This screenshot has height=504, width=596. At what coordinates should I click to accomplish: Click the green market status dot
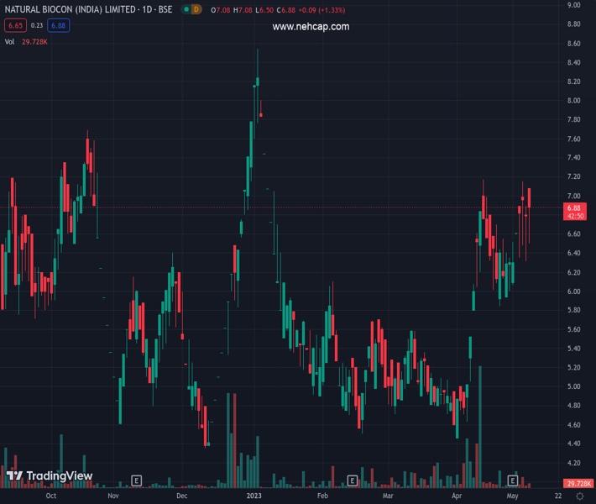click(x=186, y=9)
